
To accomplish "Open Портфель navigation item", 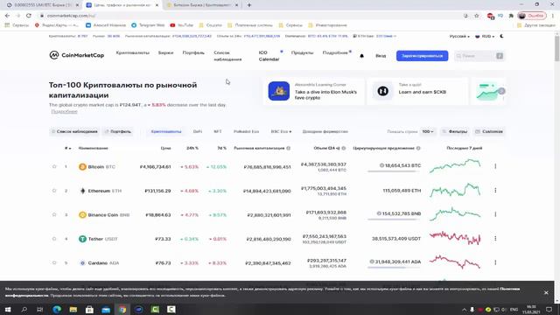I will [x=193, y=52].
